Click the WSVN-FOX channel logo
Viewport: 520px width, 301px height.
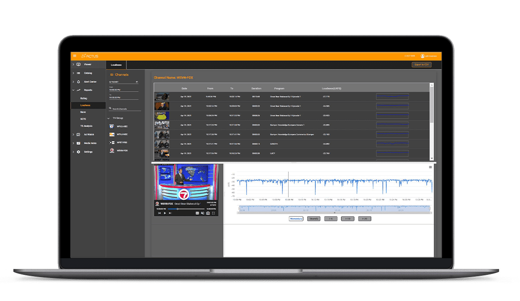[x=112, y=150]
